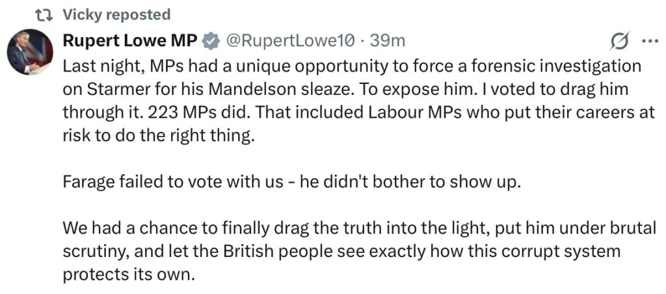Click the @RupertLowe10 handle
The height and width of the screenshot is (294, 666).
point(290,41)
